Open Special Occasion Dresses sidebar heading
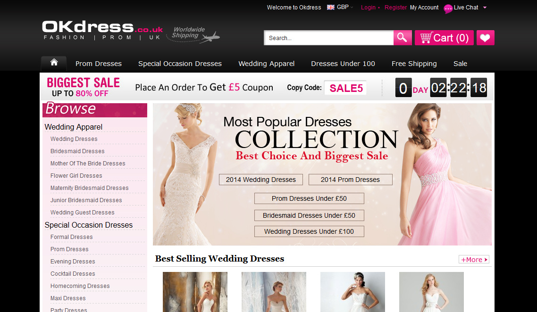 (x=88, y=225)
